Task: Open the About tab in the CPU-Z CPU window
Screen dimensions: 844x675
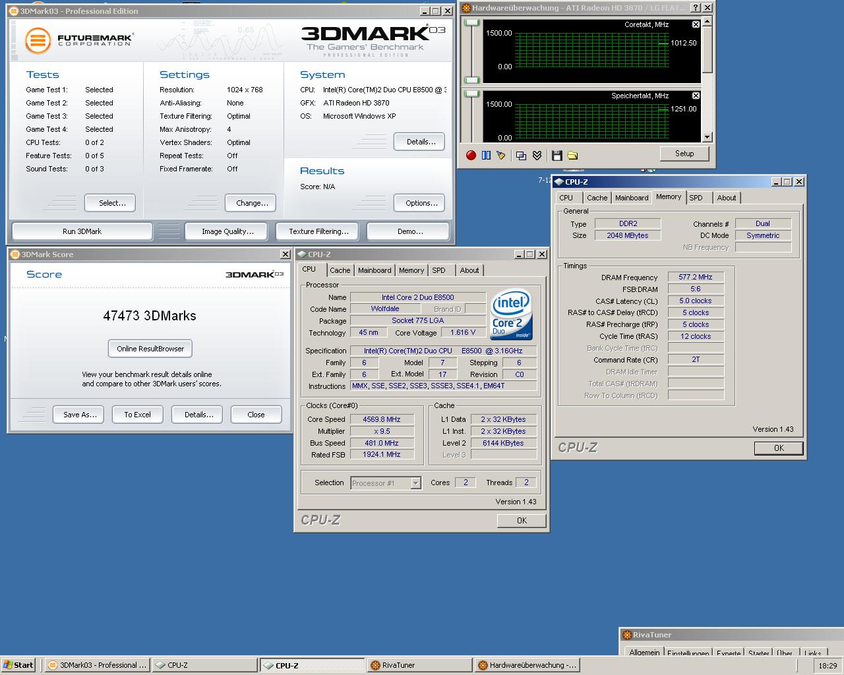Action: pyautogui.click(x=469, y=270)
